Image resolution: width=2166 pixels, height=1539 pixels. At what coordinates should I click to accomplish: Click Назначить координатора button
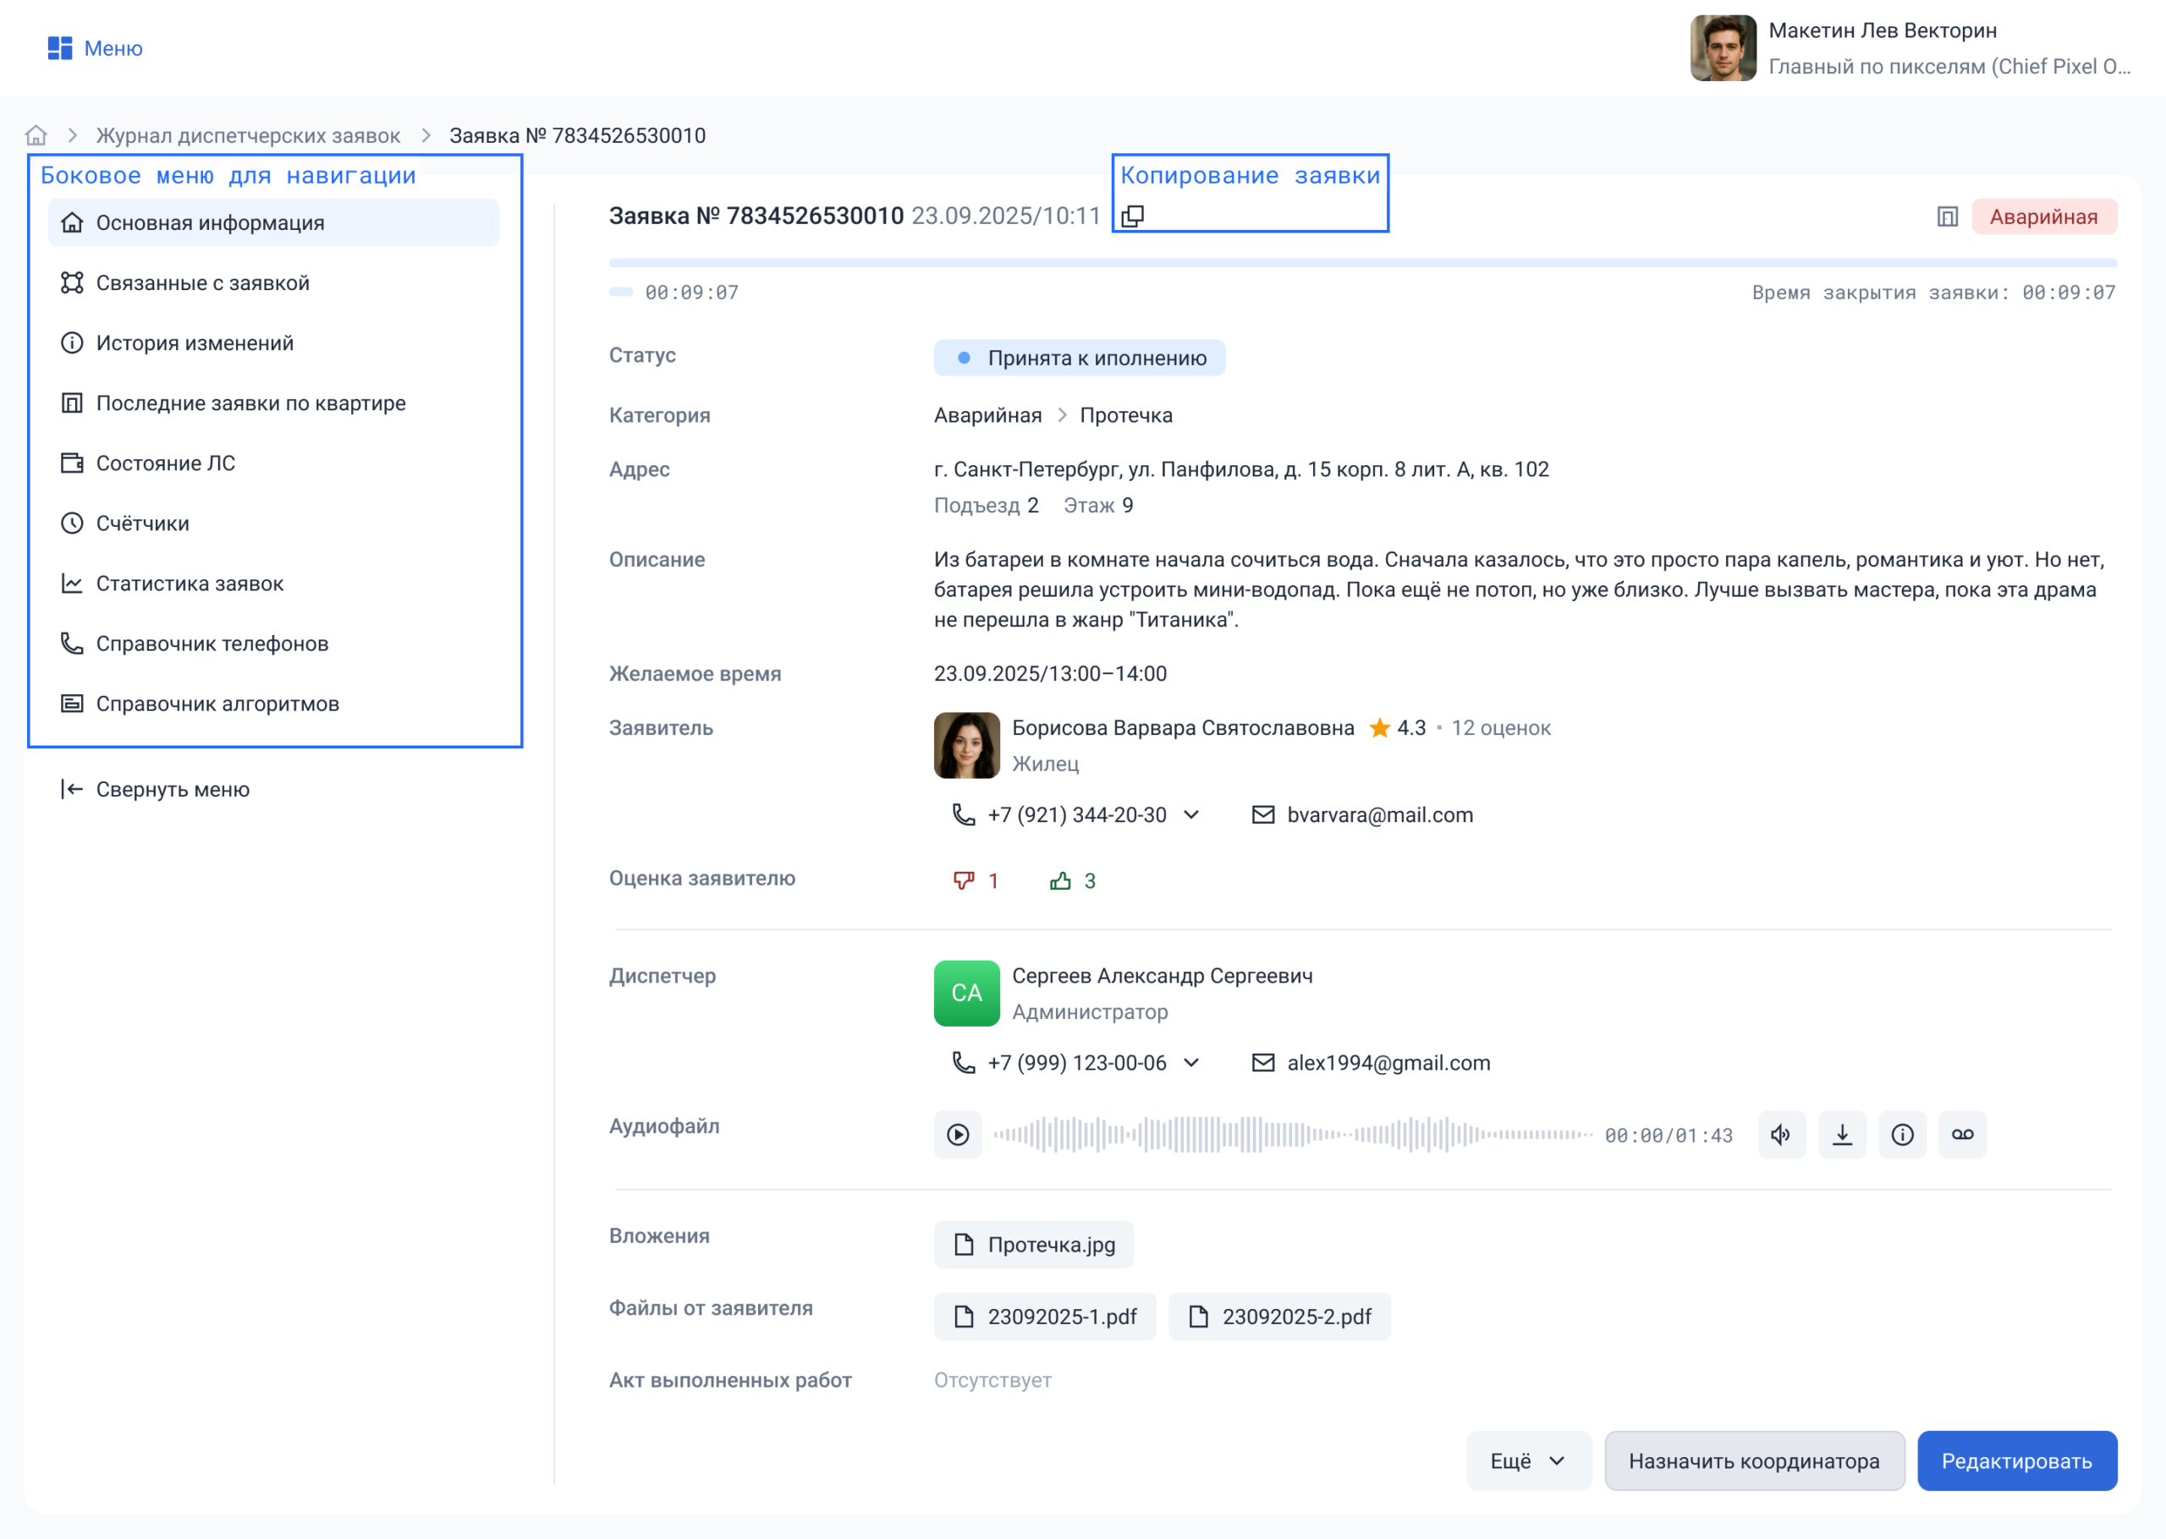click(x=1754, y=1460)
